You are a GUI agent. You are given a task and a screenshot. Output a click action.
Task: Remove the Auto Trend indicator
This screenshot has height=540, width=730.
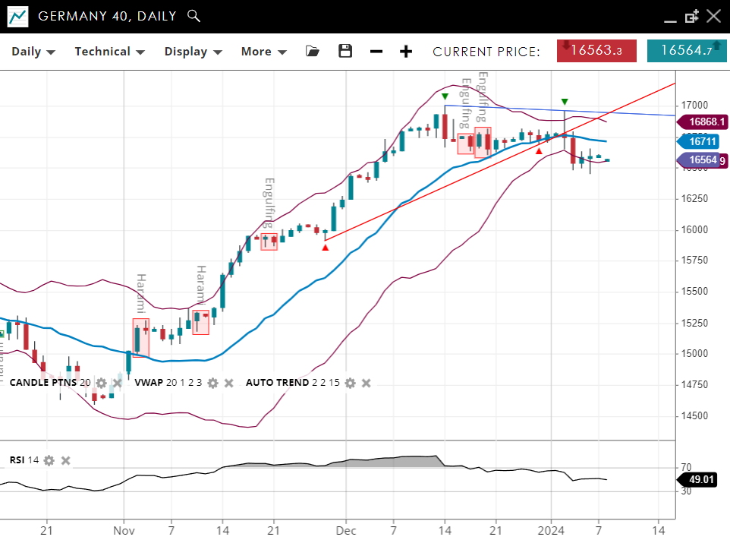(366, 383)
